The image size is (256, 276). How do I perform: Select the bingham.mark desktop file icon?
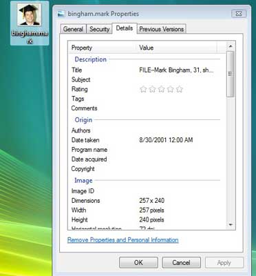point(30,23)
